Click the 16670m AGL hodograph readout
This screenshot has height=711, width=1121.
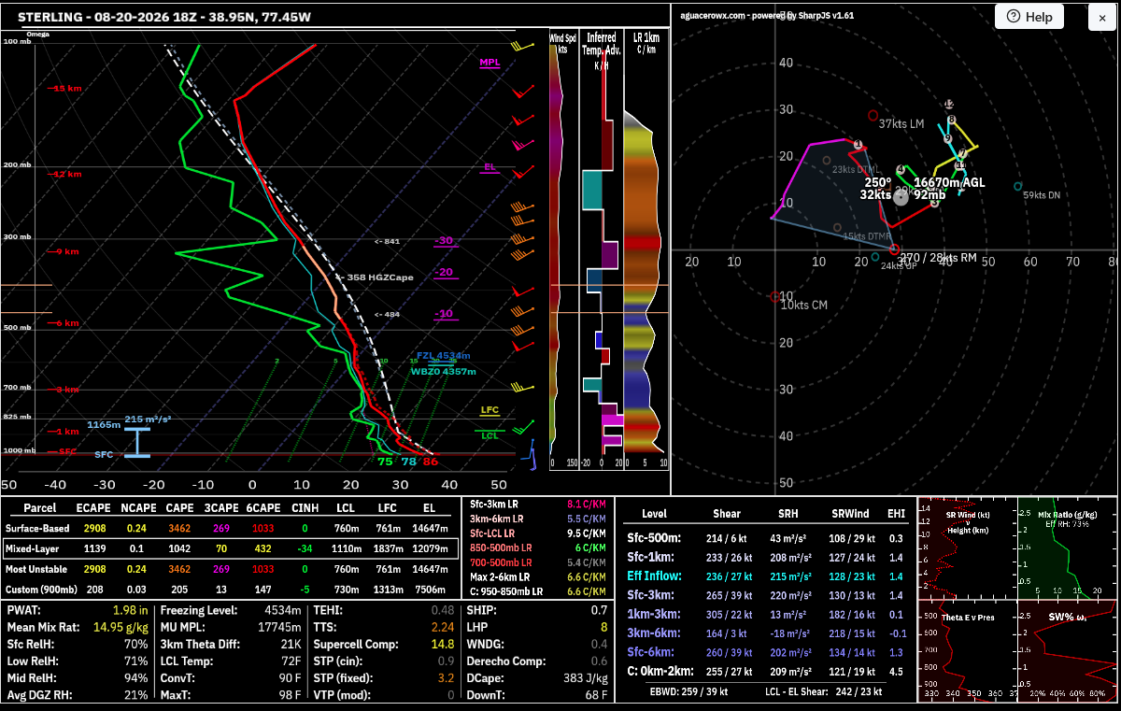(949, 183)
